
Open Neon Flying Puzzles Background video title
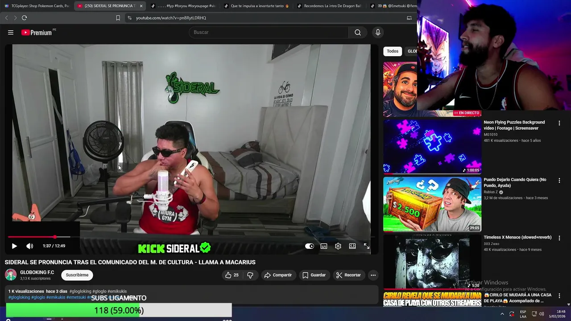514,125
